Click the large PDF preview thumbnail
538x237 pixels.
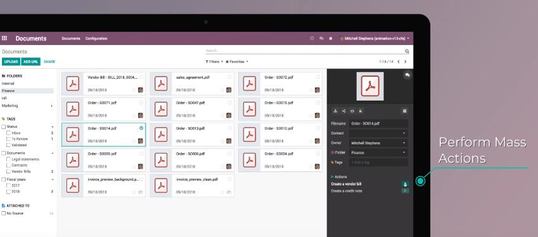click(x=370, y=87)
